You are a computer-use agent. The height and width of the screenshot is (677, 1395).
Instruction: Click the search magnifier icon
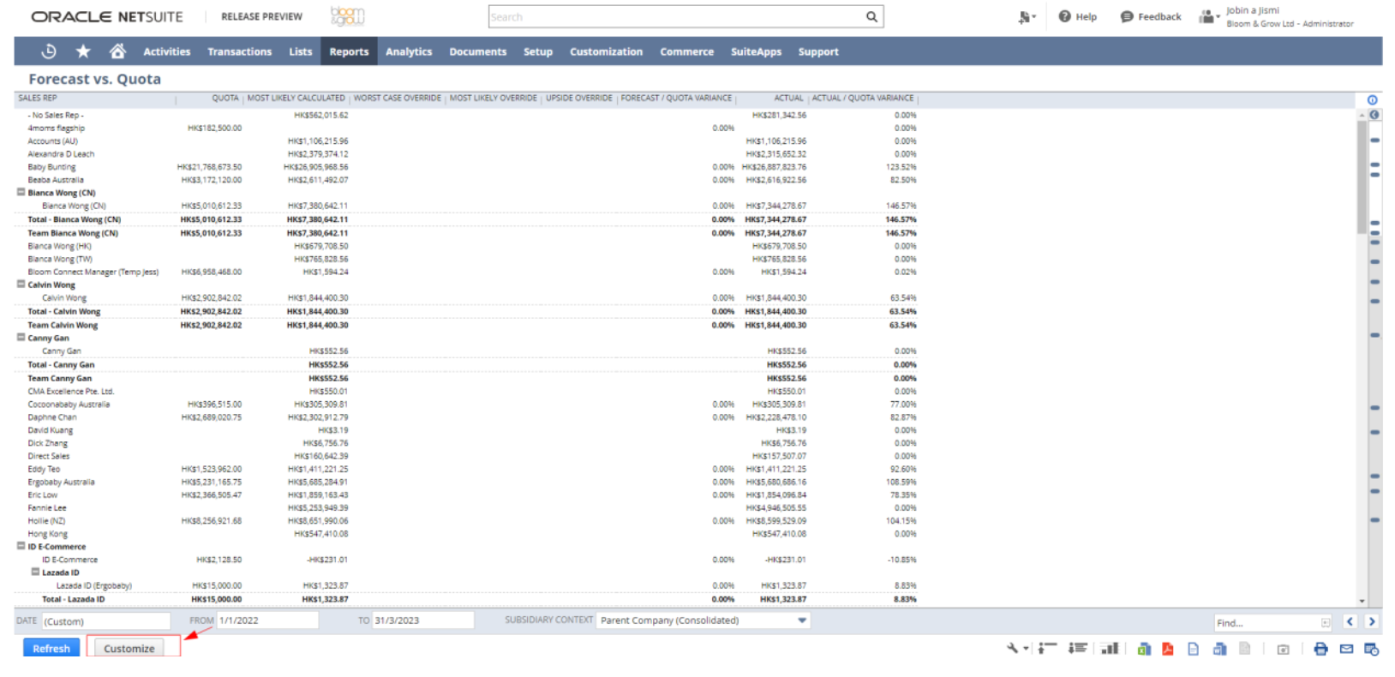[871, 16]
